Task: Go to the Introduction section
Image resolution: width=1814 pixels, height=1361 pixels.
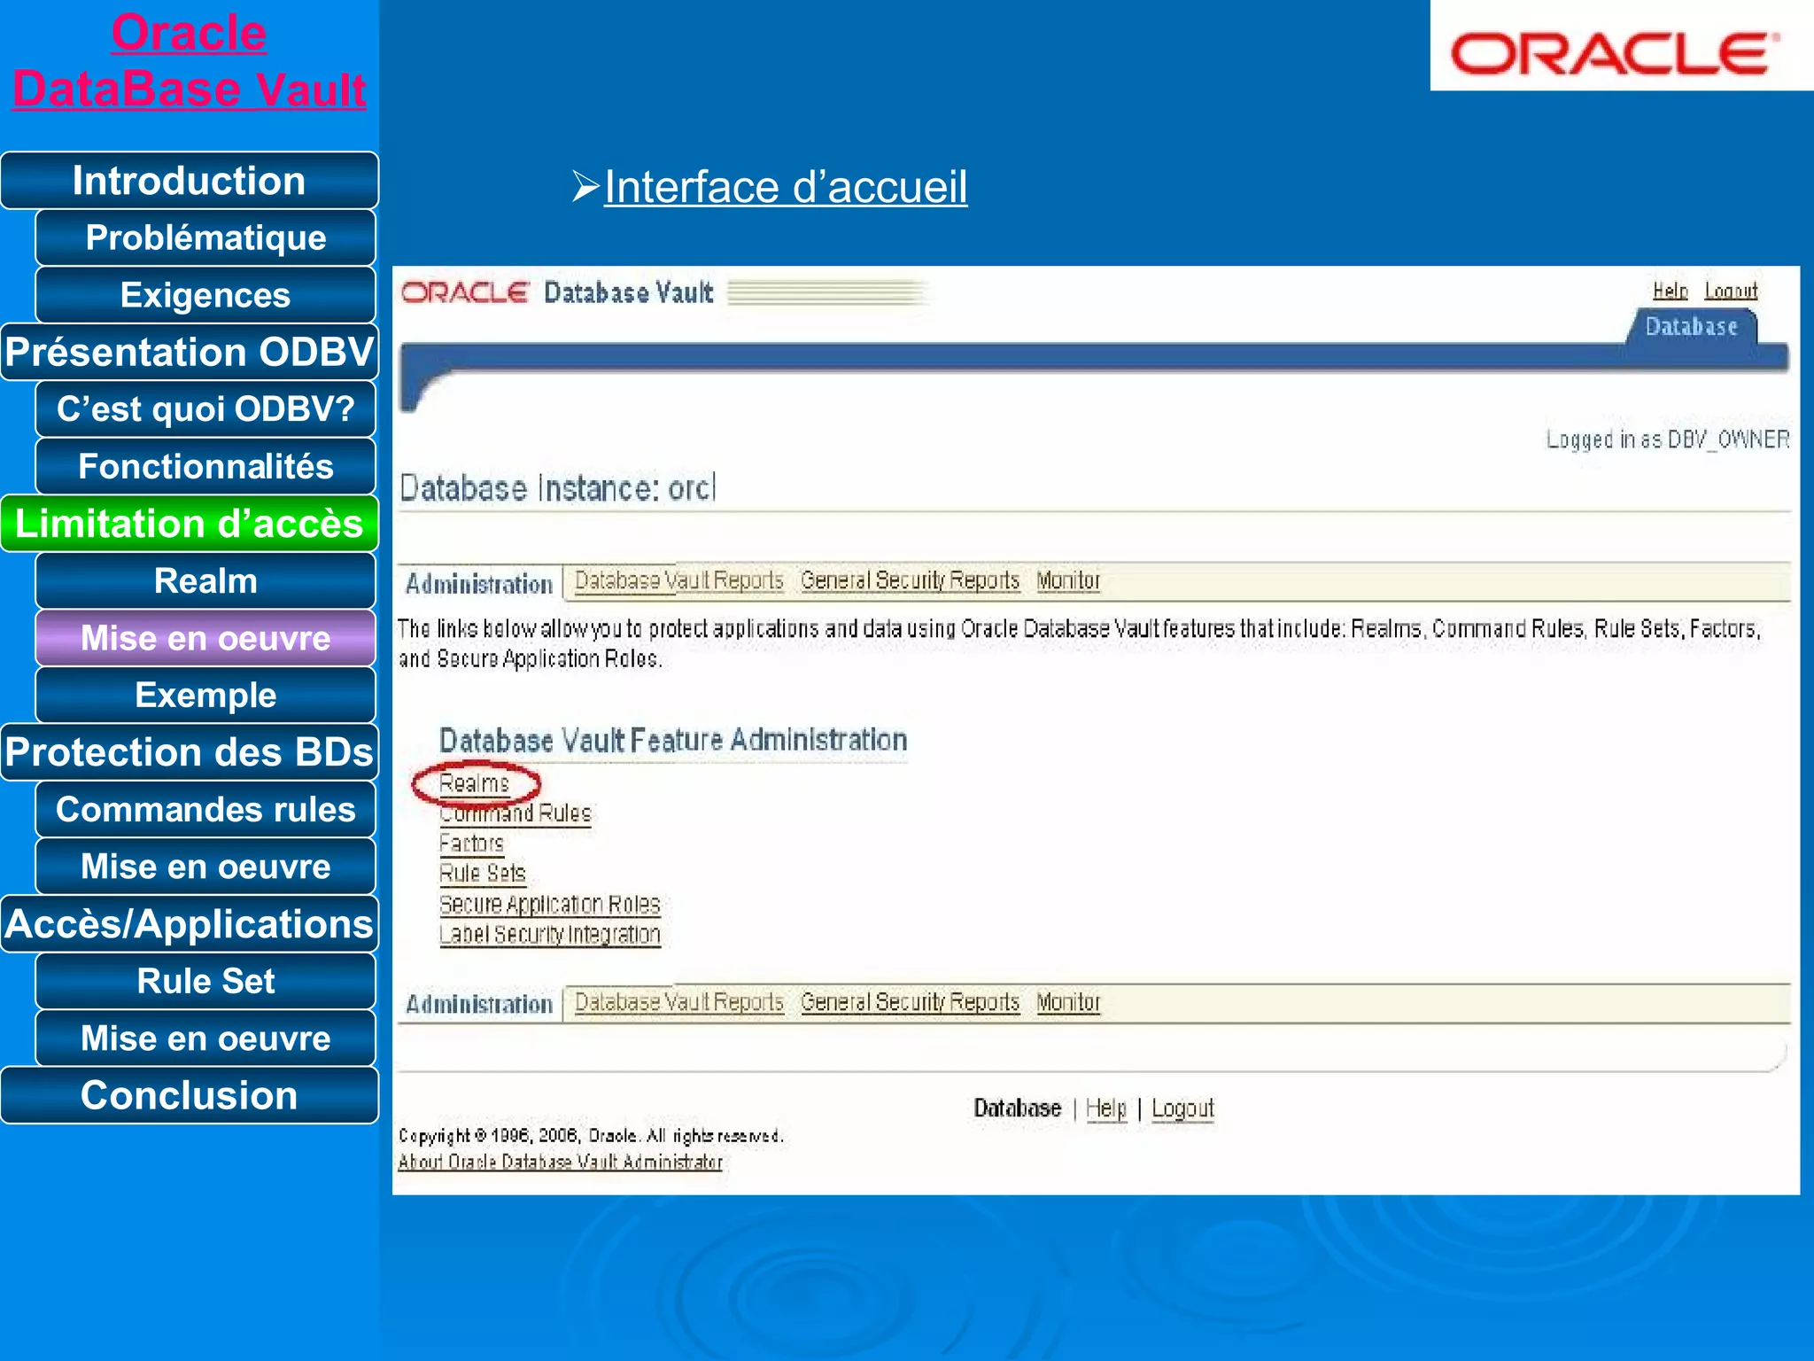Action: pyautogui.click(x=190, y=181)
